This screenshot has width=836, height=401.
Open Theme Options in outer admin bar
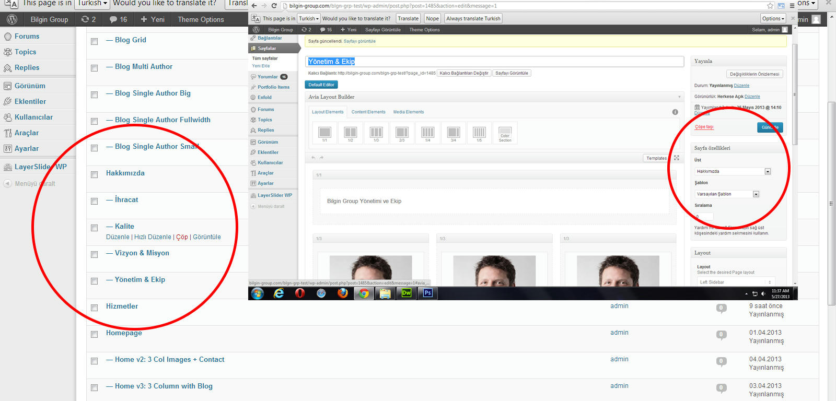201,19
